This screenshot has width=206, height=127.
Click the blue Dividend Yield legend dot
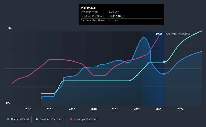point(8,119)
